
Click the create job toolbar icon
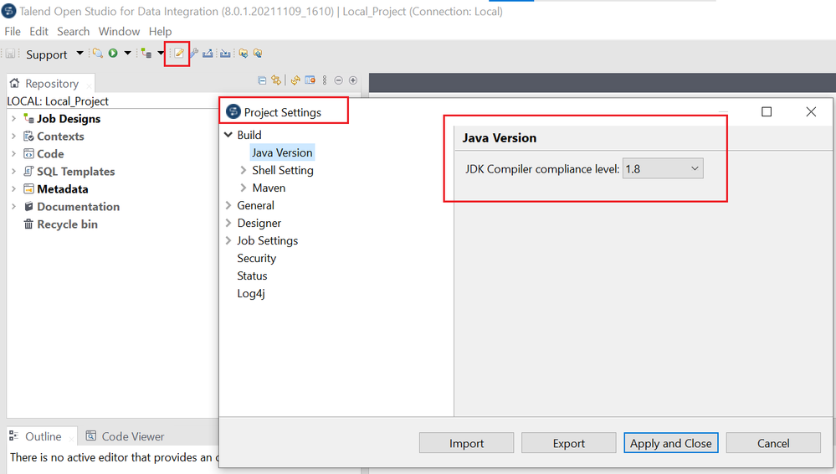[146, 53]
